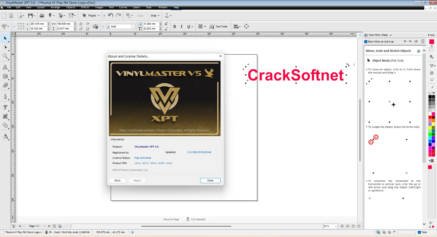The width and height of the screenshot is (437, 237).
Task: Click the Plugins button
Action: click(x=91, y=16)
